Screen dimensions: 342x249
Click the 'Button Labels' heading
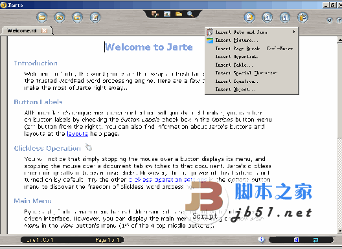pyautogui.click(x=38, y=102)
